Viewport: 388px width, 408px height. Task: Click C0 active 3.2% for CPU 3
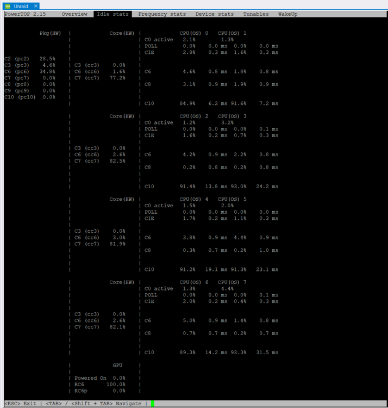tap(227, 122)
